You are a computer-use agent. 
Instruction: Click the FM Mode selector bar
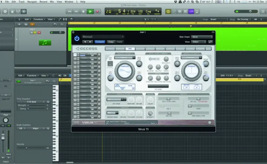158,86
